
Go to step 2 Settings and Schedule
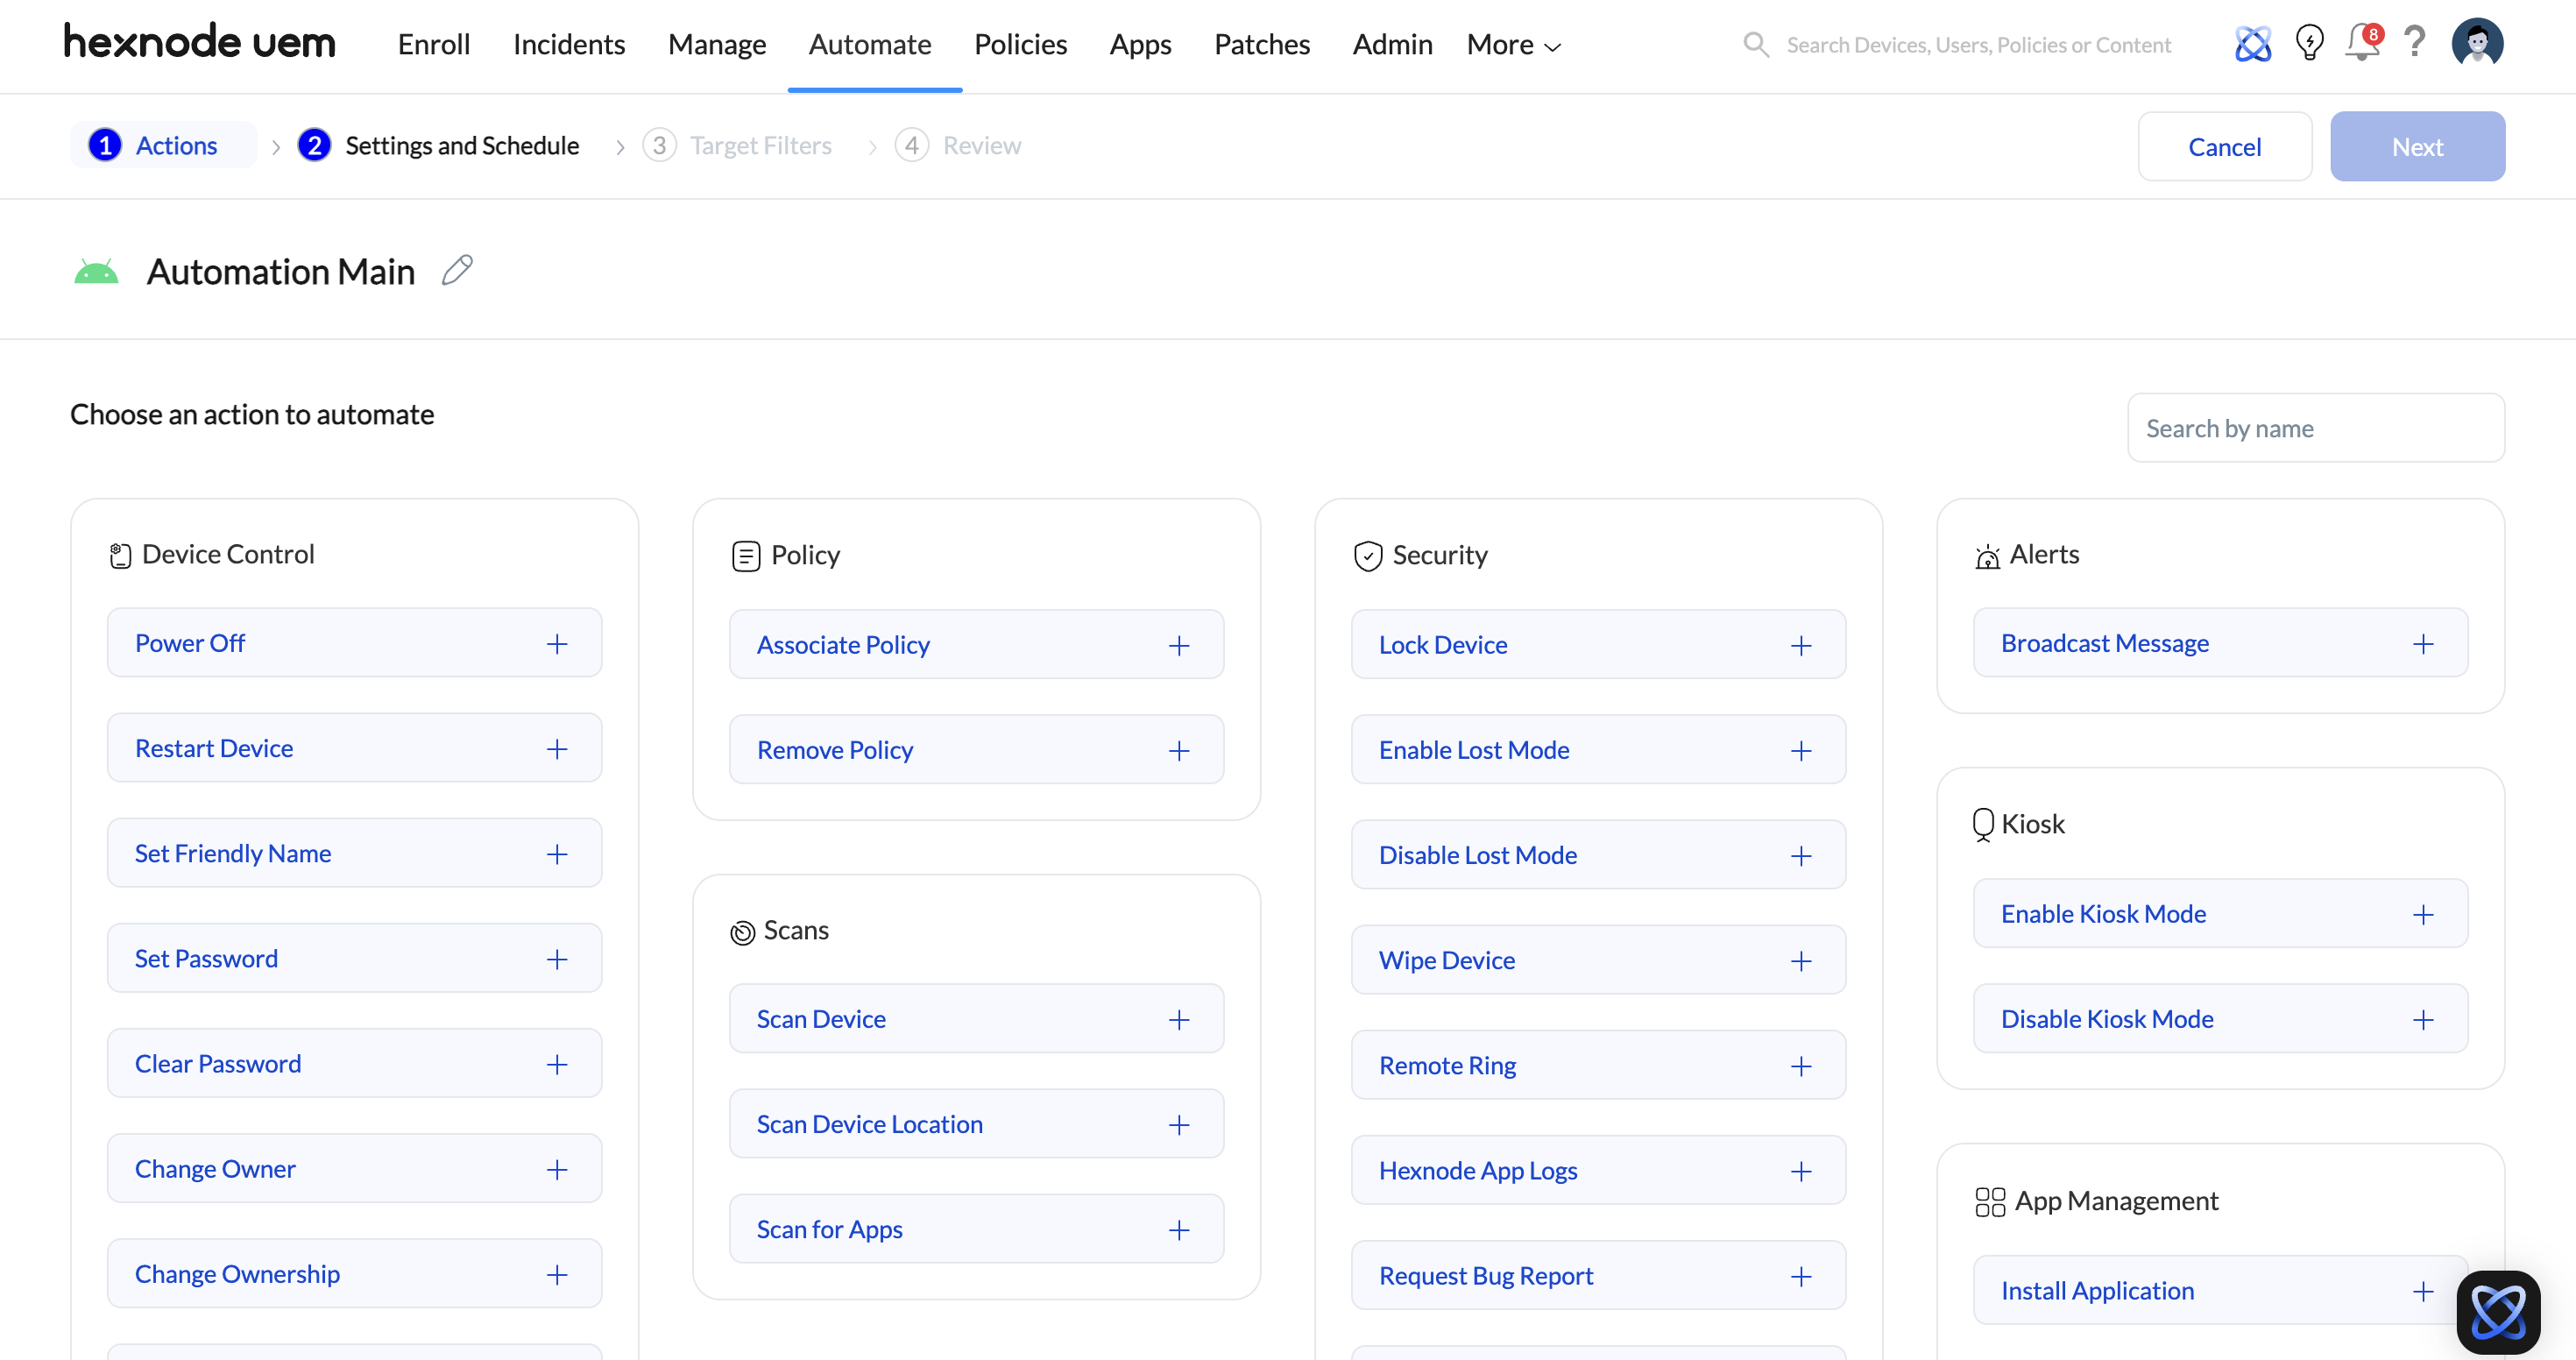coord(439,146)
